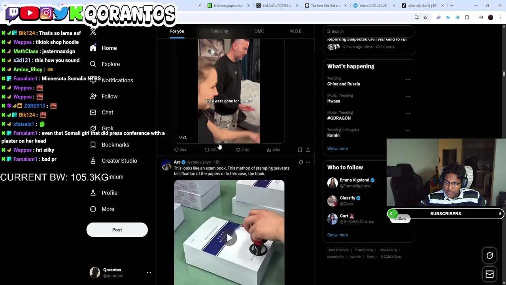The image size is (506, 285).
Task: View analytics showing 1.9M views
Action: point(273,150)
